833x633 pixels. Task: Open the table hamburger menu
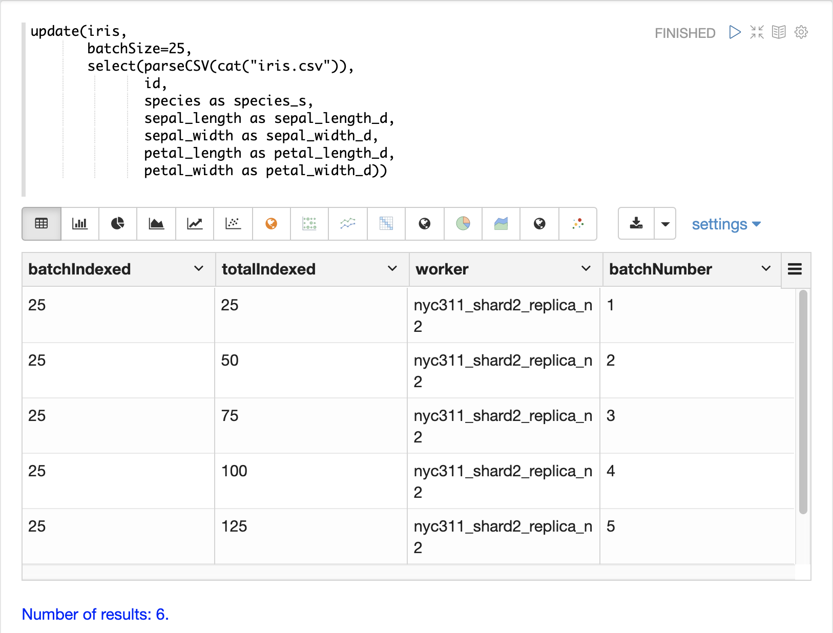tap(795, 269)
